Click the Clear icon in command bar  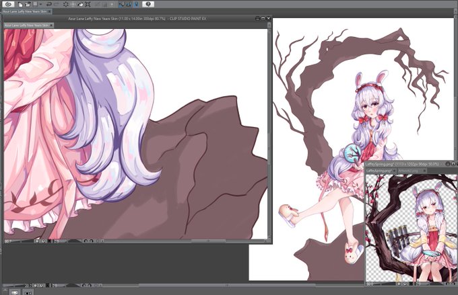(66, 4)
